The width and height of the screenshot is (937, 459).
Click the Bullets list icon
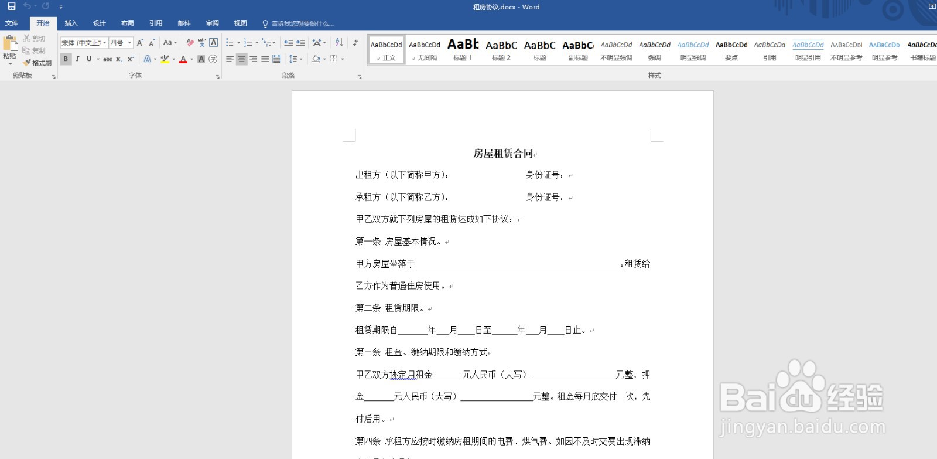[x=230, y=43]
